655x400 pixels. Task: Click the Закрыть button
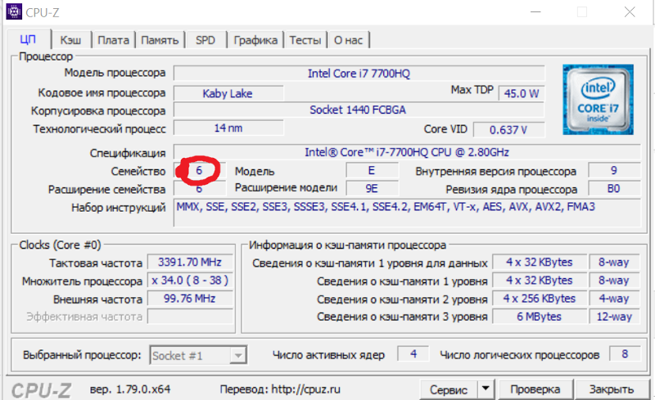(612, 389)
